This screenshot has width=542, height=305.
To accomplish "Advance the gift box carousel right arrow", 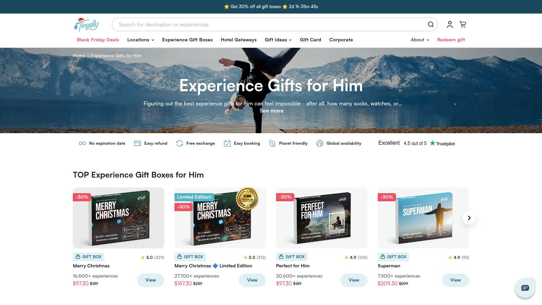I will [469, 218].
